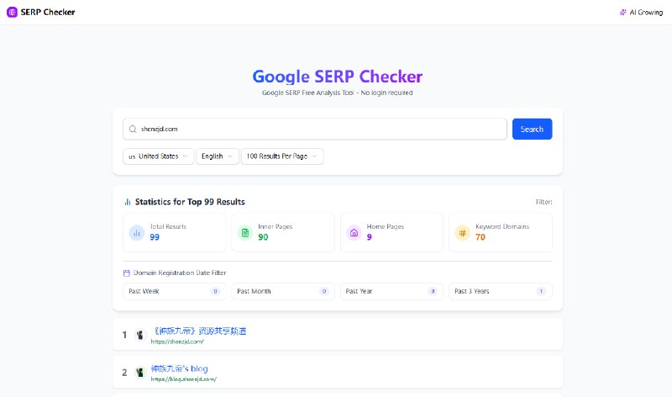672x397 pixels.
Task: Click the Inner Pages document icon
Action: pos(244,232)
